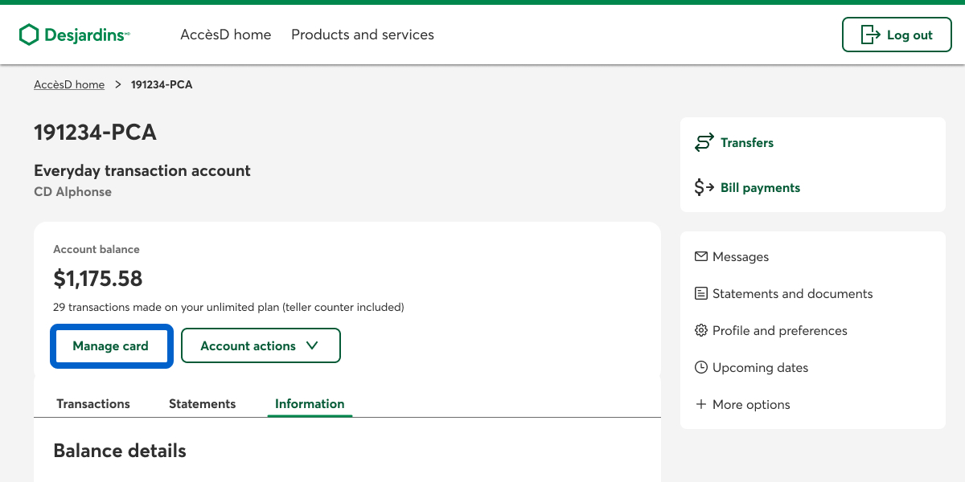Click the Desjardins logo
Image resolution: width=965 pixels, height=482 pixels.
tap(74, 35)
